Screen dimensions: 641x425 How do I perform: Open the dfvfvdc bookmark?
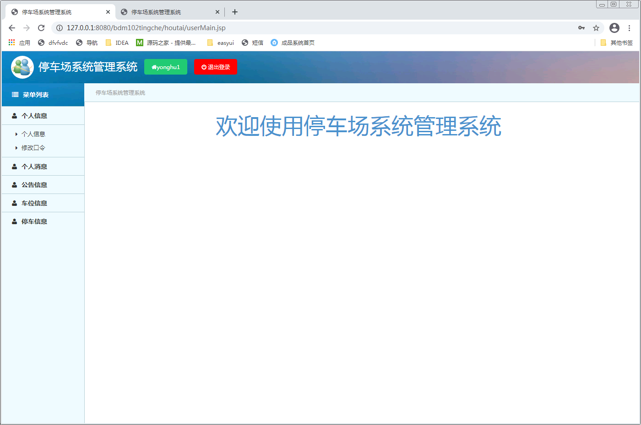pyautogui.click(x=53, y=43)
